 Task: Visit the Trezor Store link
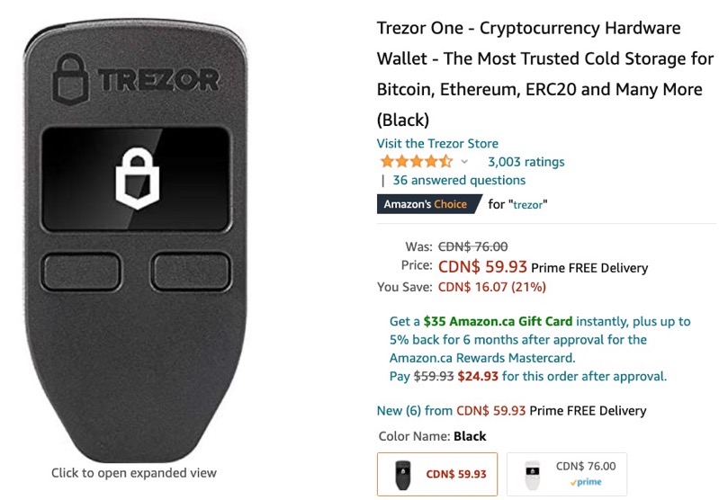[437, 143]
